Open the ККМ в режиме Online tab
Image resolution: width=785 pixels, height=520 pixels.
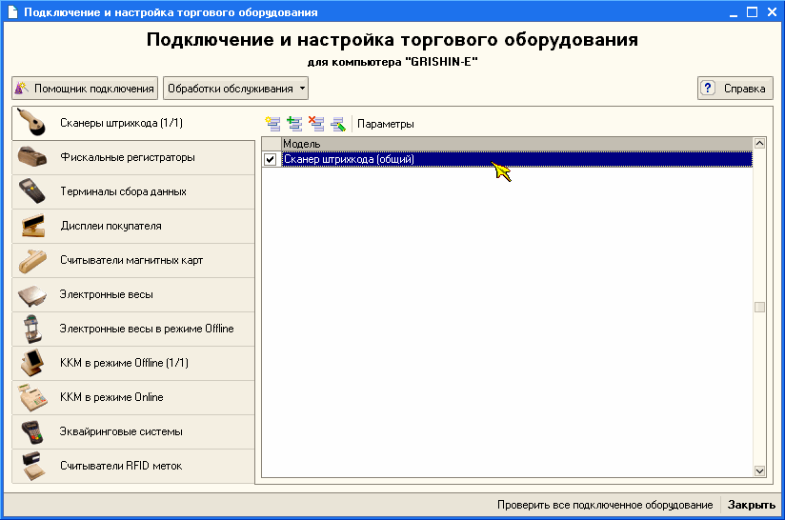(111, 398)
